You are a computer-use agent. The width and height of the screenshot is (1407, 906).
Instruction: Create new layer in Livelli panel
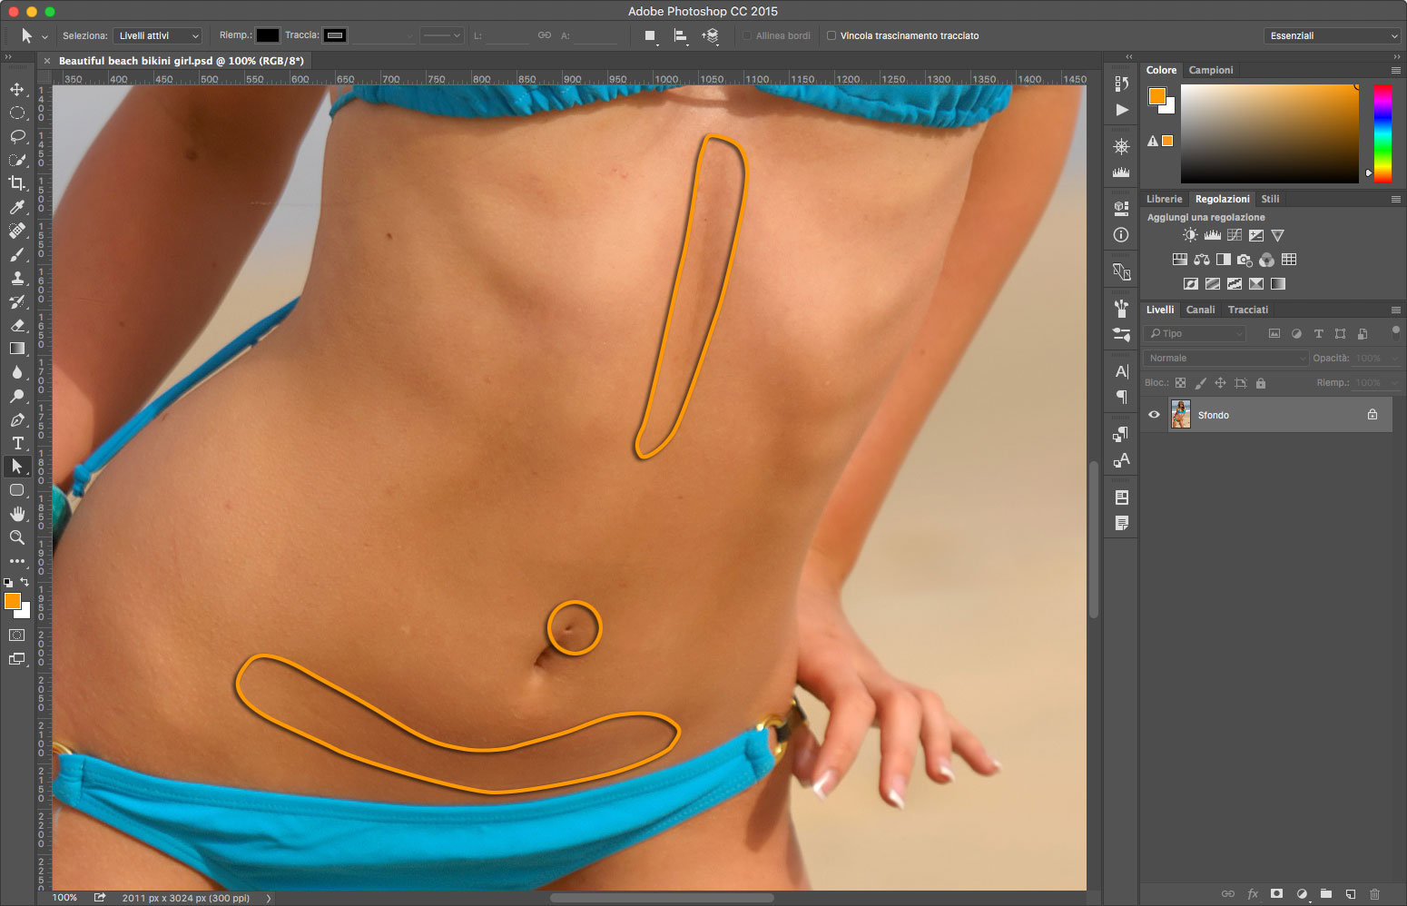click(1350, 893)
